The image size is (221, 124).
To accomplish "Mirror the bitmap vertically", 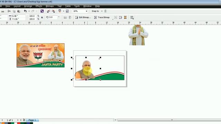I will pyautogui.click(x=70, y=18).
